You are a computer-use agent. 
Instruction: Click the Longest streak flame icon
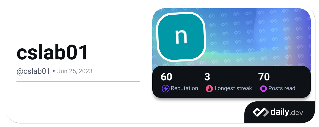click(209, 89)
